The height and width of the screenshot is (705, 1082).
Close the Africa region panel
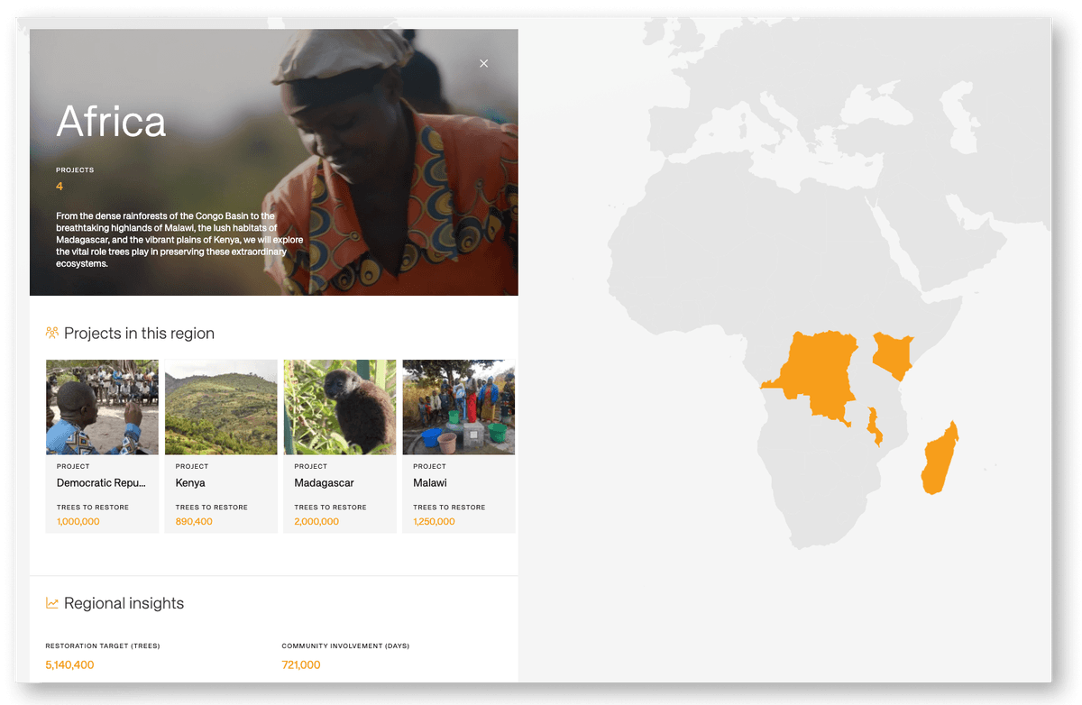(x=484, y=63)
